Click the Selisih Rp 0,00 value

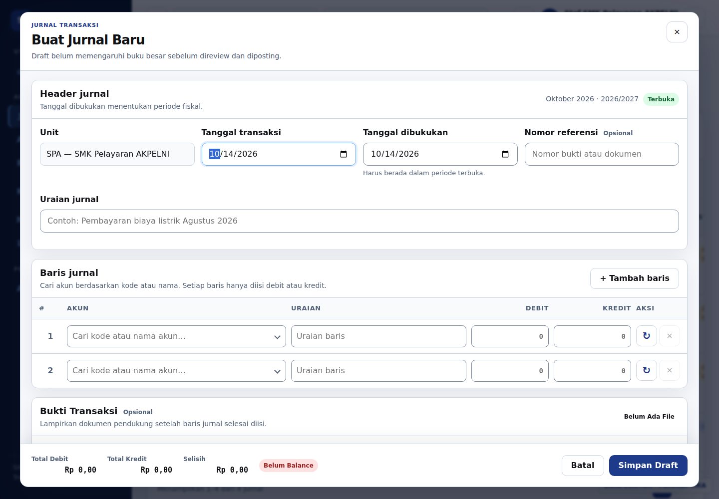pyautogui.click(x=232, y=470)
